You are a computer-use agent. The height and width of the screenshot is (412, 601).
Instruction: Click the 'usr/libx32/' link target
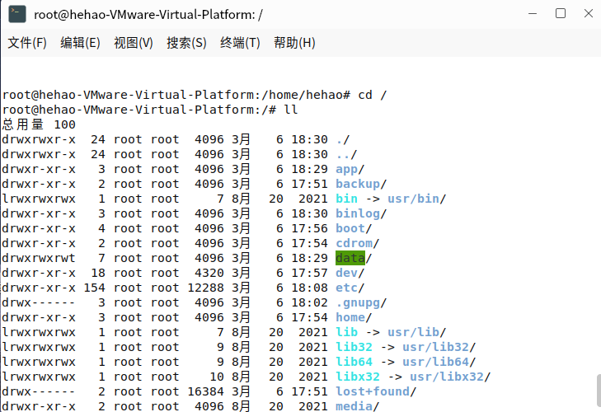coord(450,377)
